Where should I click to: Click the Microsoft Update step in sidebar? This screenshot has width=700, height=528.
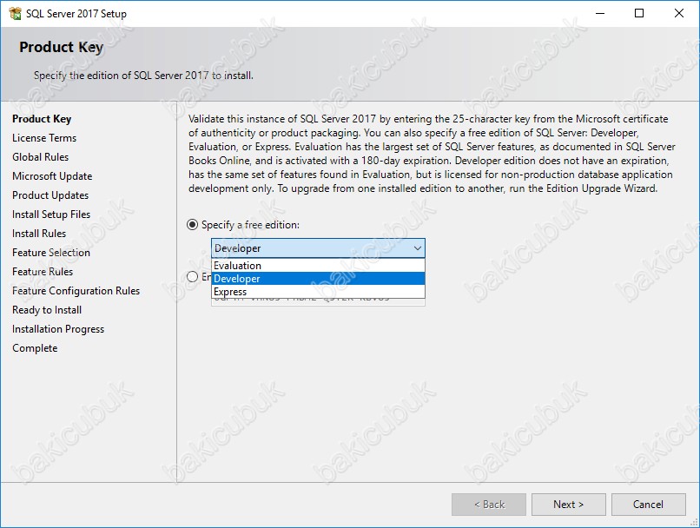click(x=52, y=176)
